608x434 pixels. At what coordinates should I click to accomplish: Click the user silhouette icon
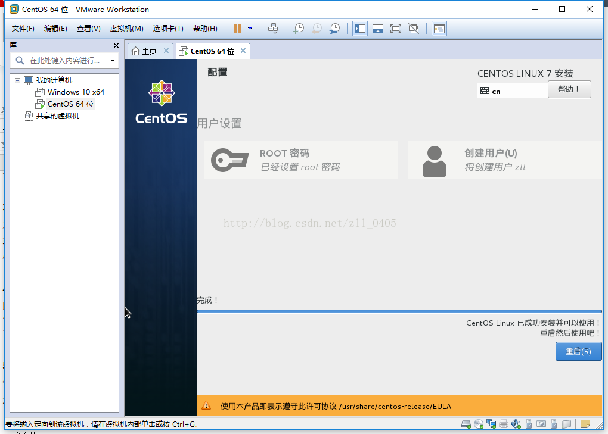[435, 161]
